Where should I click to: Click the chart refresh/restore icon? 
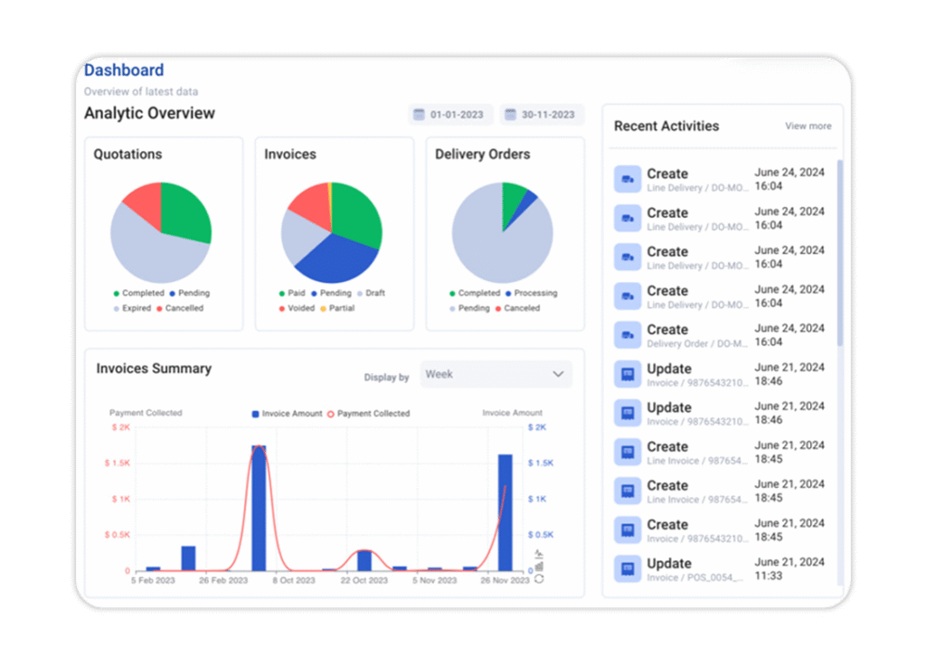click(539, 579)
